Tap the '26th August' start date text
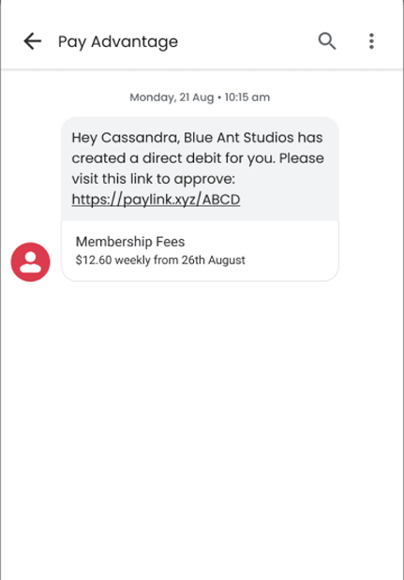The image size is (404, 580). point(213,260)
